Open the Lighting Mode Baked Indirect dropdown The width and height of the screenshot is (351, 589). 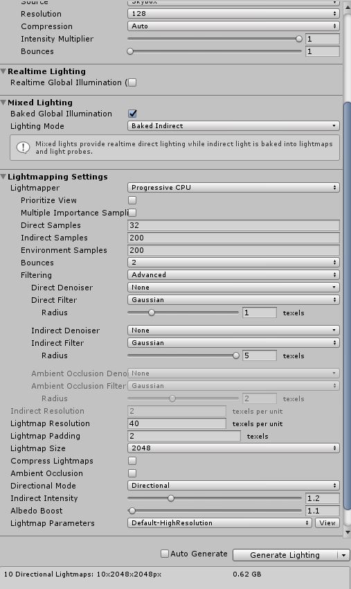233,126
